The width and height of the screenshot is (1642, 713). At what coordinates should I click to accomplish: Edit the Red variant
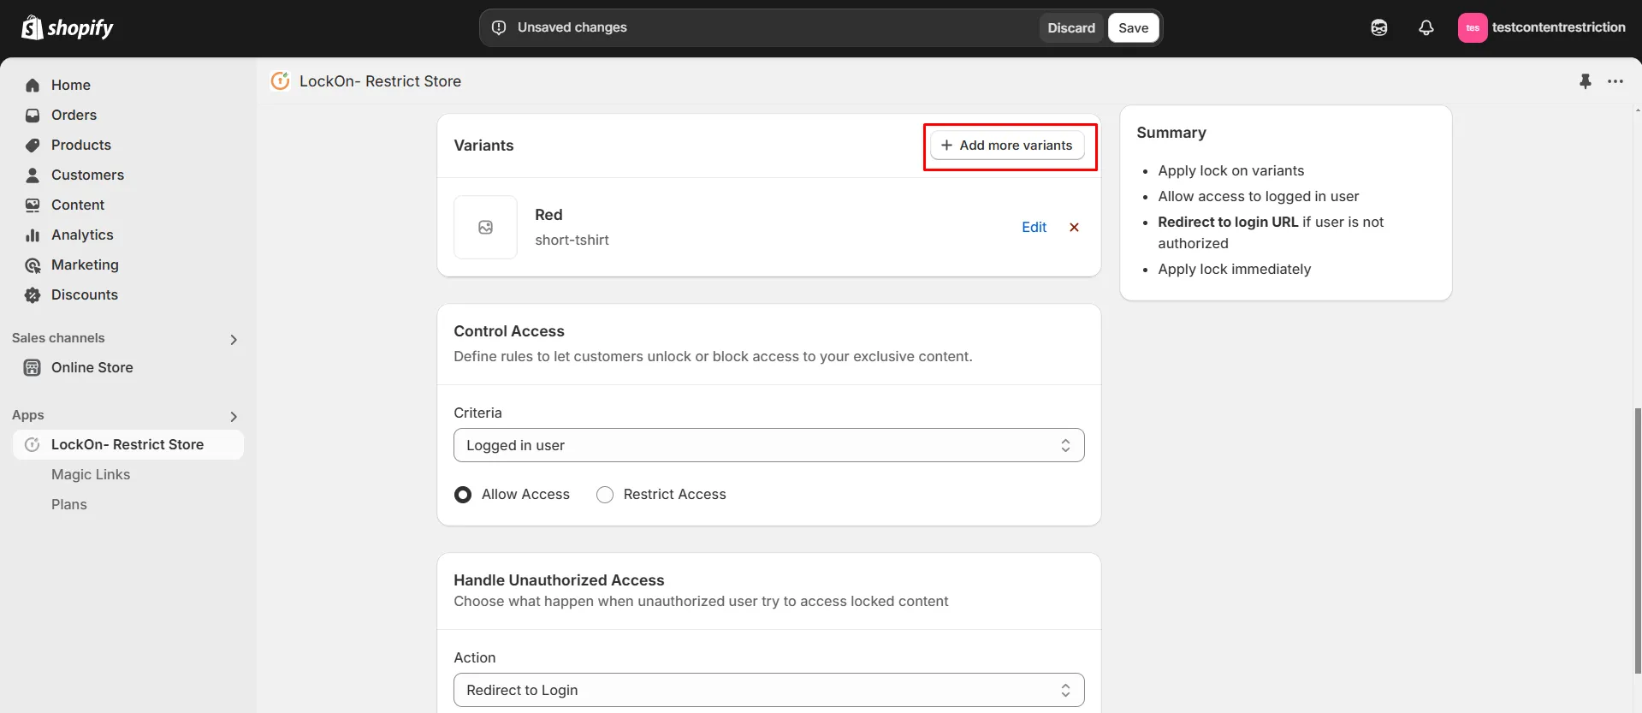(x=1034, y=227)
